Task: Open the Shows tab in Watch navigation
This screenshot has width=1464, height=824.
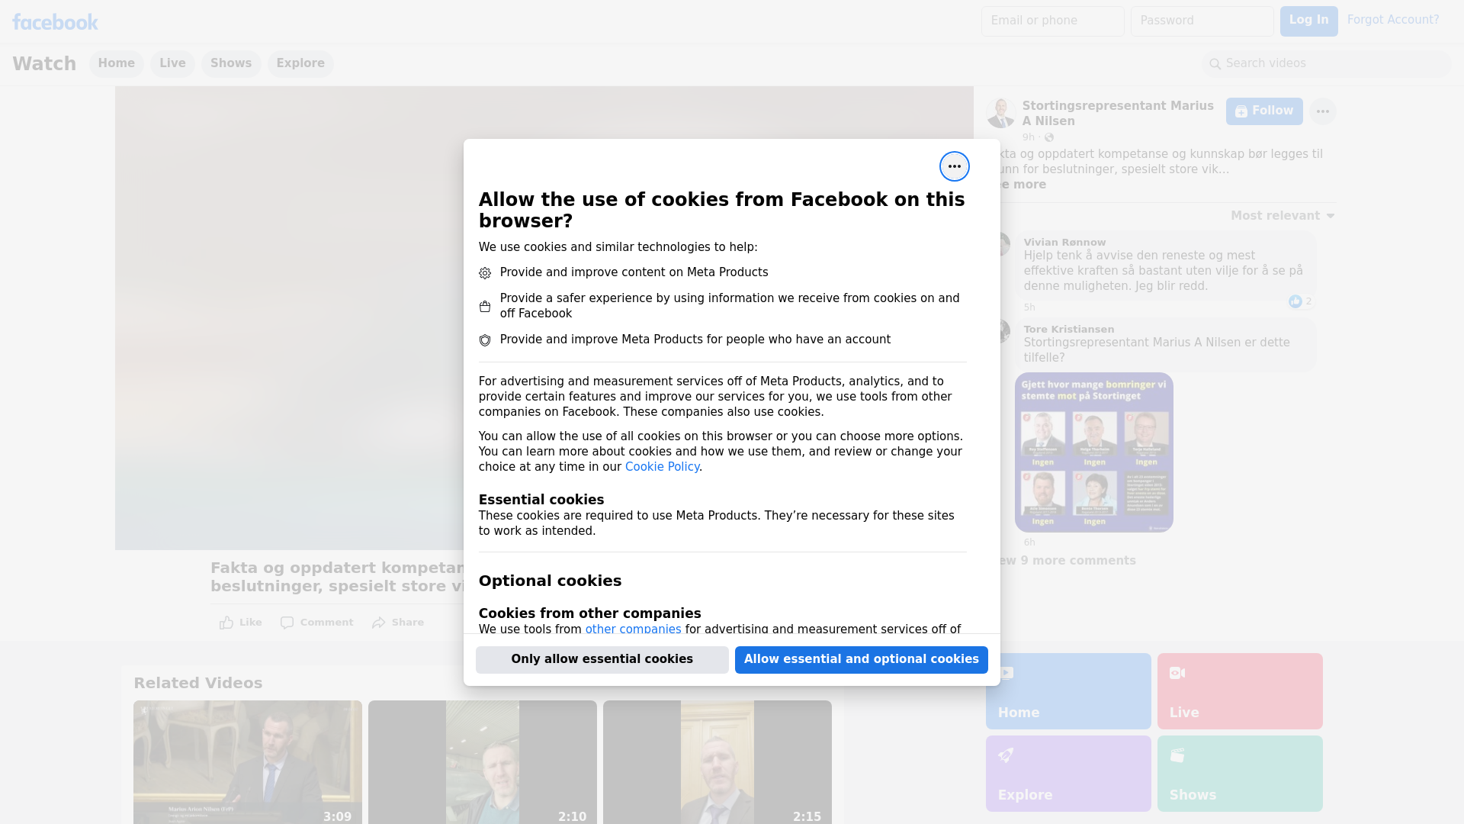Action: 231,64
